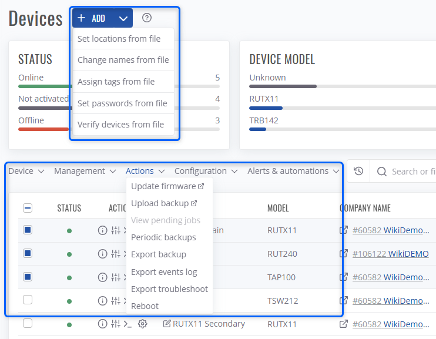This screenshot has width=436, height=339.
Task: Toggle the select-all checkbox in table header
Action: pos(28,208)
